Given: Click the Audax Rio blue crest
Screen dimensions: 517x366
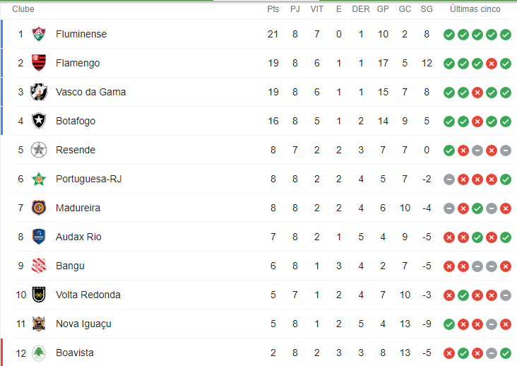Looking at the screenshot, I should [39, 237].
